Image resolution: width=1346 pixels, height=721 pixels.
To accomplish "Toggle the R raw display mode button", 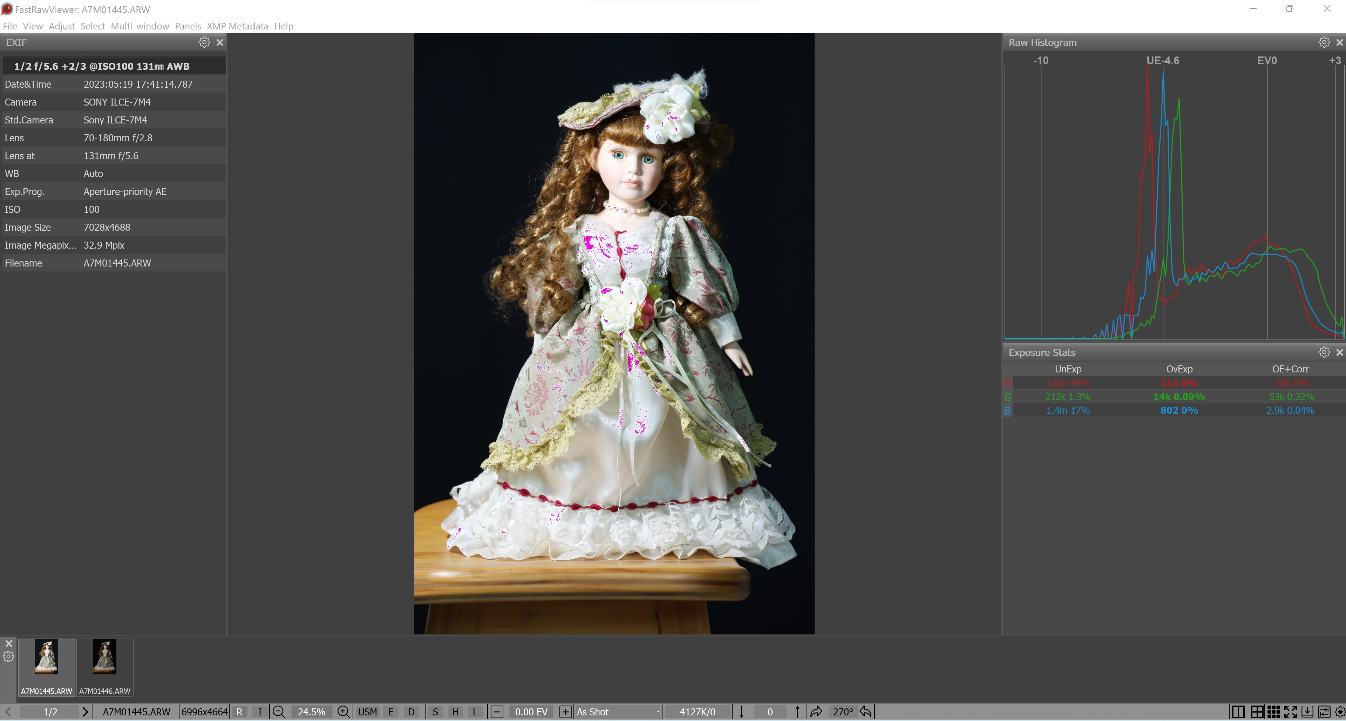I will coord(239,712).
